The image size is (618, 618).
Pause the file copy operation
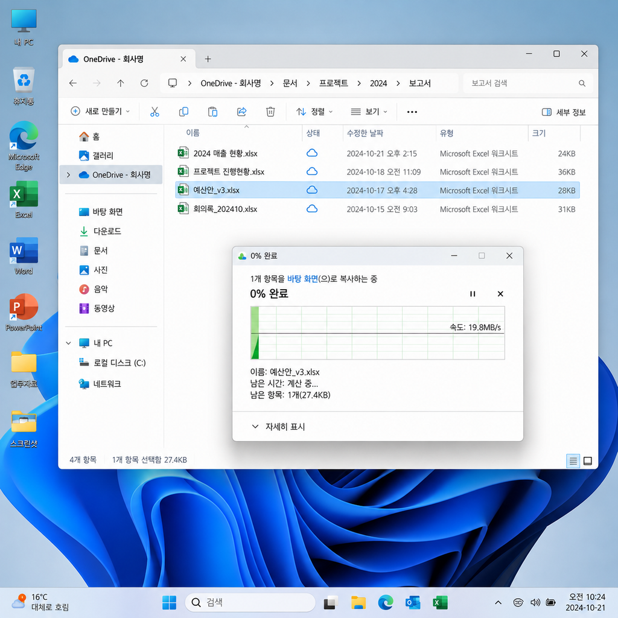click(x=473, y=294)
